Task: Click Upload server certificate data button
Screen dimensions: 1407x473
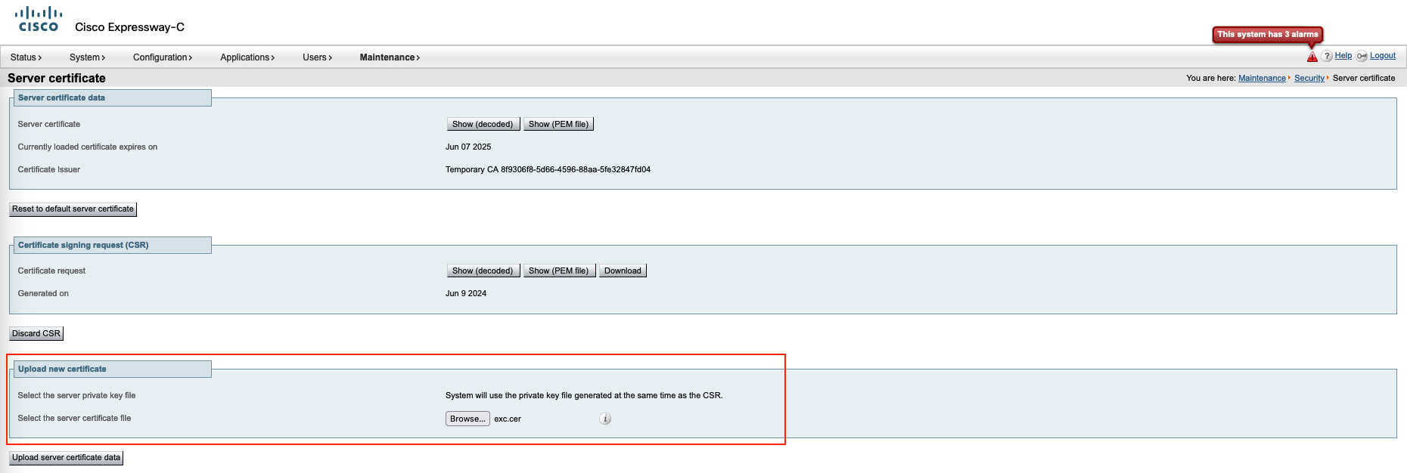Action: point(66,458)
